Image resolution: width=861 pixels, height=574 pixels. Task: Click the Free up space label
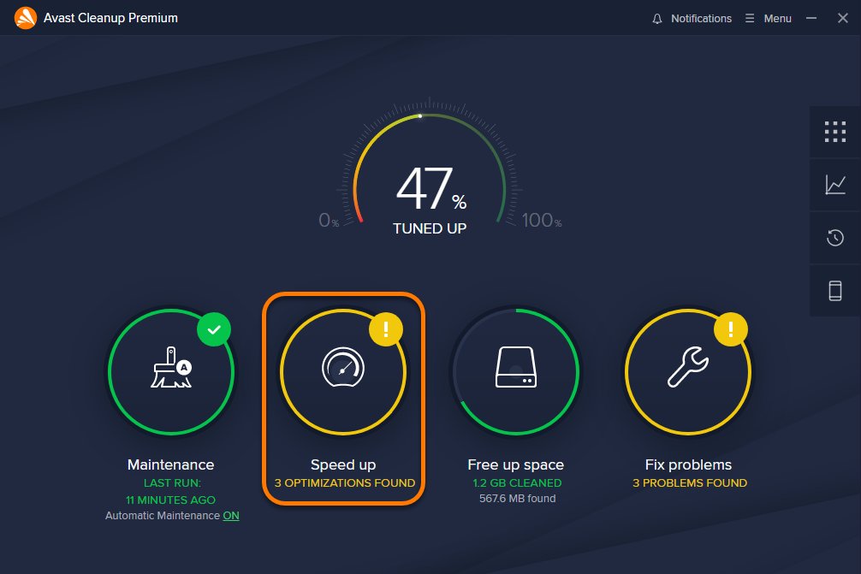click(x=515, y=465)
